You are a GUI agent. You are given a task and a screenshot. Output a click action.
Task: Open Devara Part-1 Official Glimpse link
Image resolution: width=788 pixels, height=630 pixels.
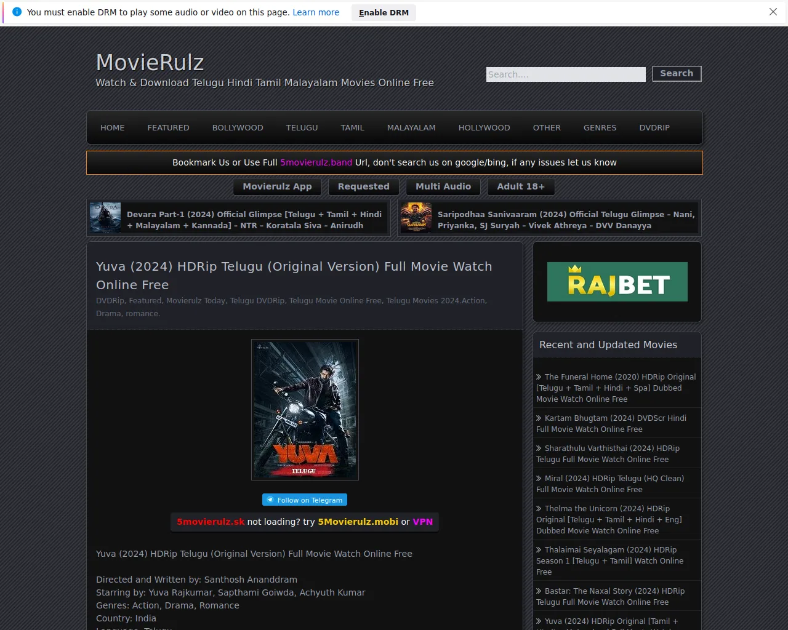click(254, 220)
